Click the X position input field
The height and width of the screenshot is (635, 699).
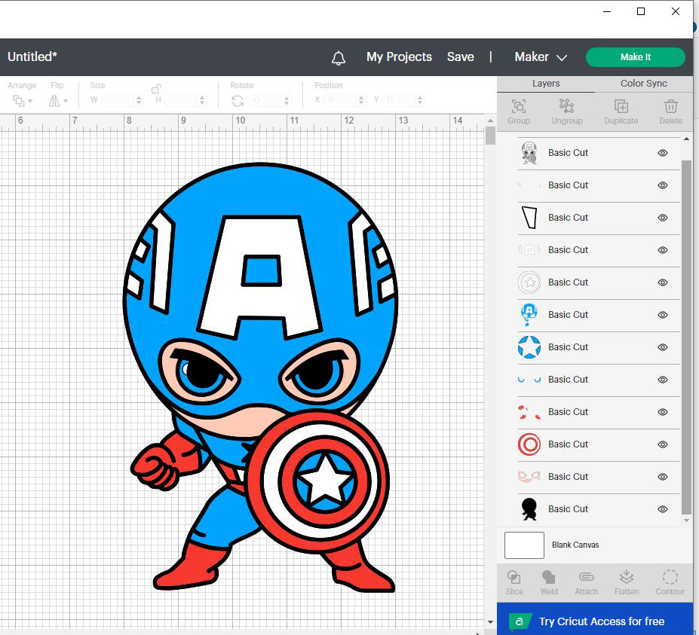(341, 100)
